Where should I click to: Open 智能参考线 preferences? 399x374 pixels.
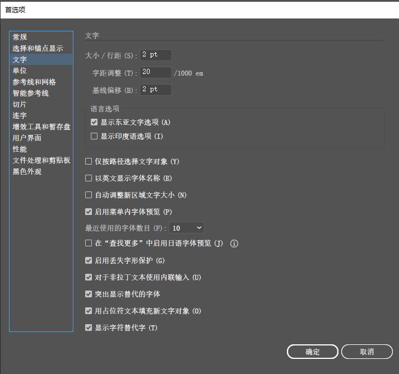point(41,93)
